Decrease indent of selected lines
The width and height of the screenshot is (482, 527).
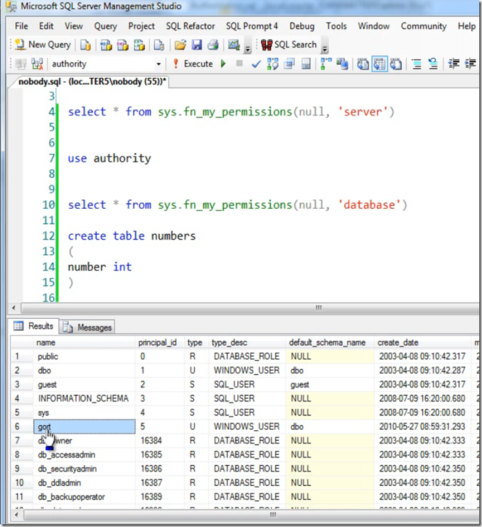click(454, 64)
